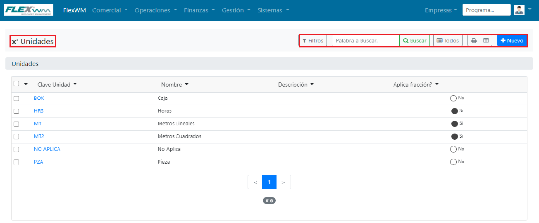Click the Caja name cell
Viewport: 539px width, 223px height.
163,99
